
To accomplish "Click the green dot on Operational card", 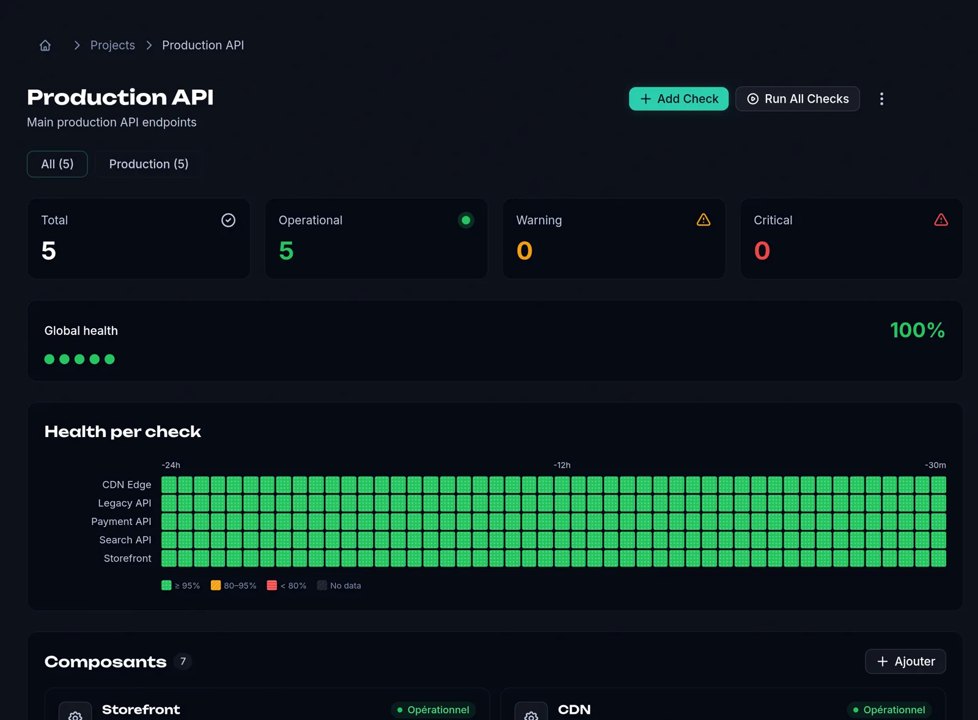I will tap(466, 220).
